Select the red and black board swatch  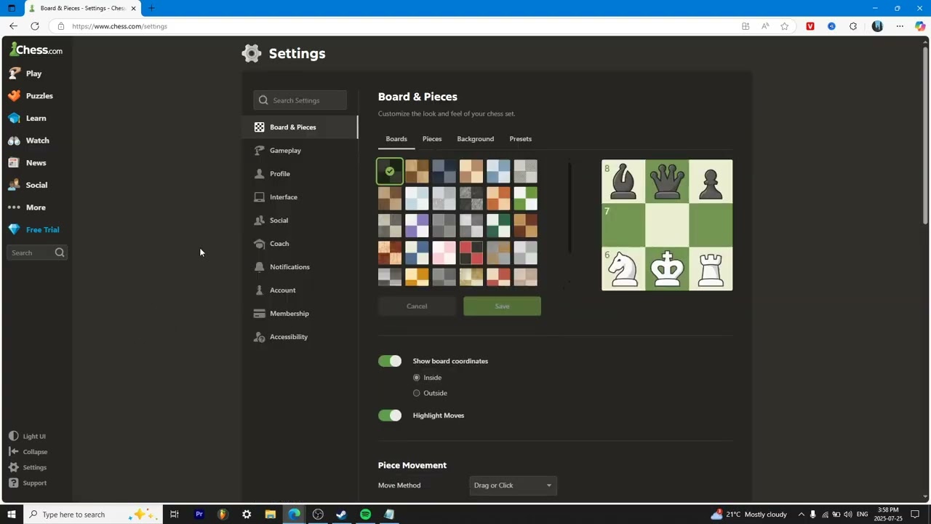point(471,253)
